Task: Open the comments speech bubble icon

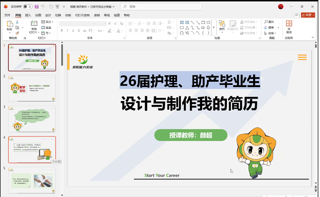Action: pos(296,15)
